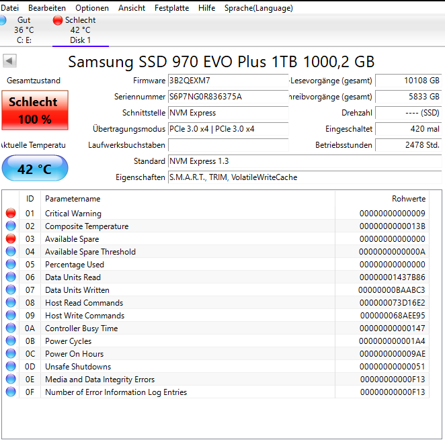The width and height of the screenshot is (445, 442).
Task: Click the blue status icon for Host Read Commands
Action: [11, 302]
